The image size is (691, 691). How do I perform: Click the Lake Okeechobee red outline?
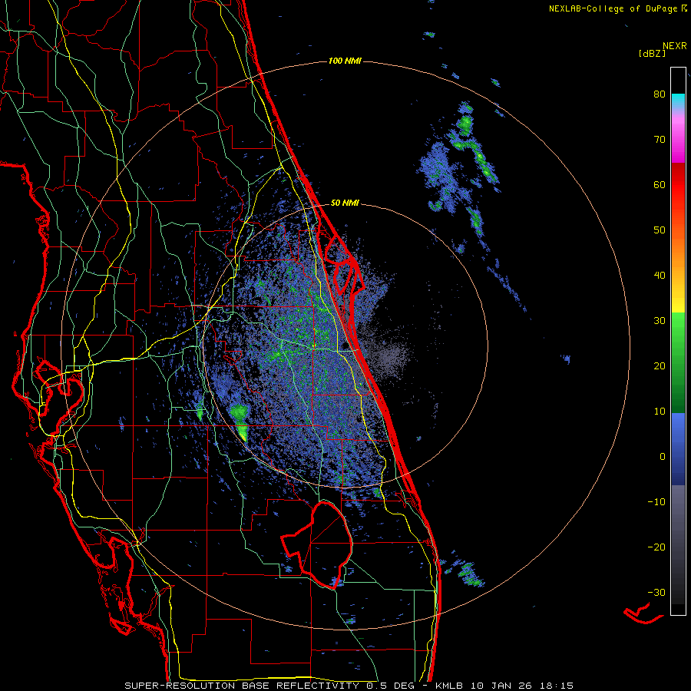[x=318, y=544]
